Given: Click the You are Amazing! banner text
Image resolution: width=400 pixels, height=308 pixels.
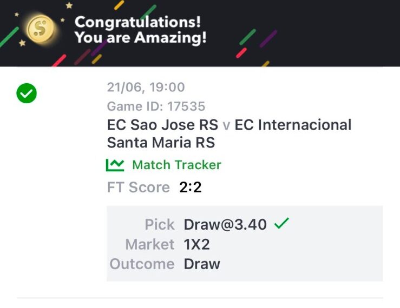Looking at the screenshot, I should (141, 38).
